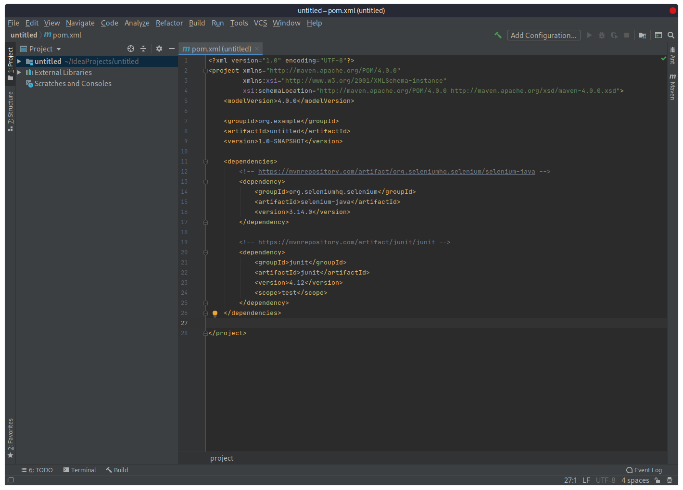Viewport: 683px width, 490px height.
Task: Toggle the read-only lock icon in status bar
Action: [658, 480]
